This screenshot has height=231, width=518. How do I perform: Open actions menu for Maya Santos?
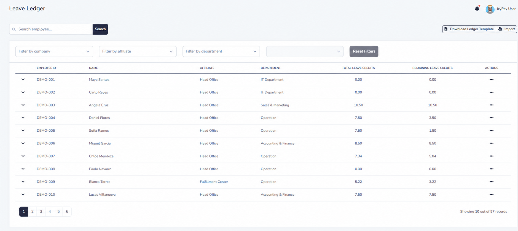[491, 79]
